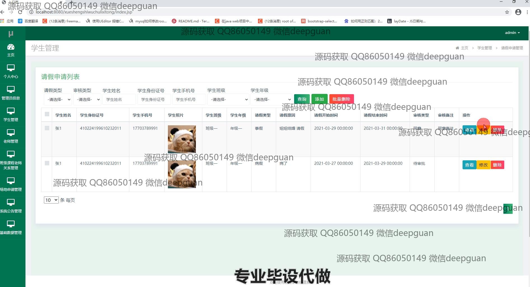Reload the page in browser
This screenshot has height=287, width=530.
(x=20, y=12)
